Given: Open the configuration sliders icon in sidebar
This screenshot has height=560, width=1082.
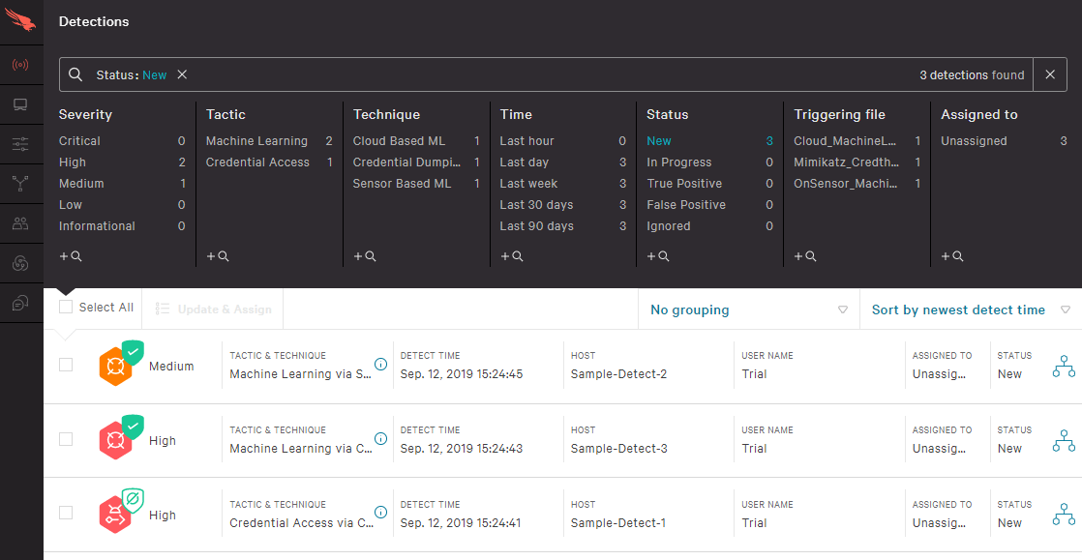Looking at the screenshot, I should point(20,143).
